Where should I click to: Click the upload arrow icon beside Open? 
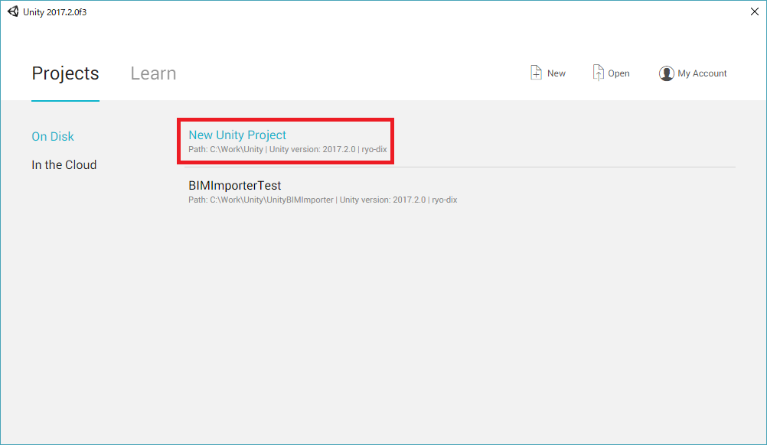coord(599,71)
